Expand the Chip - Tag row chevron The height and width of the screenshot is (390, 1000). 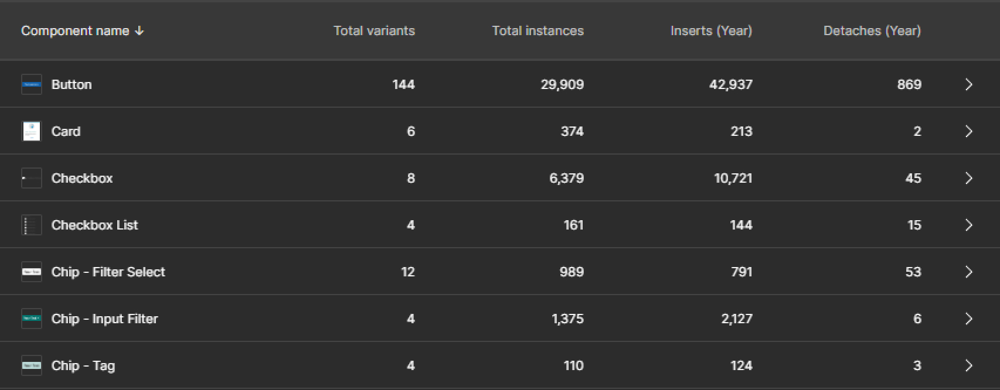coord(968,365)
